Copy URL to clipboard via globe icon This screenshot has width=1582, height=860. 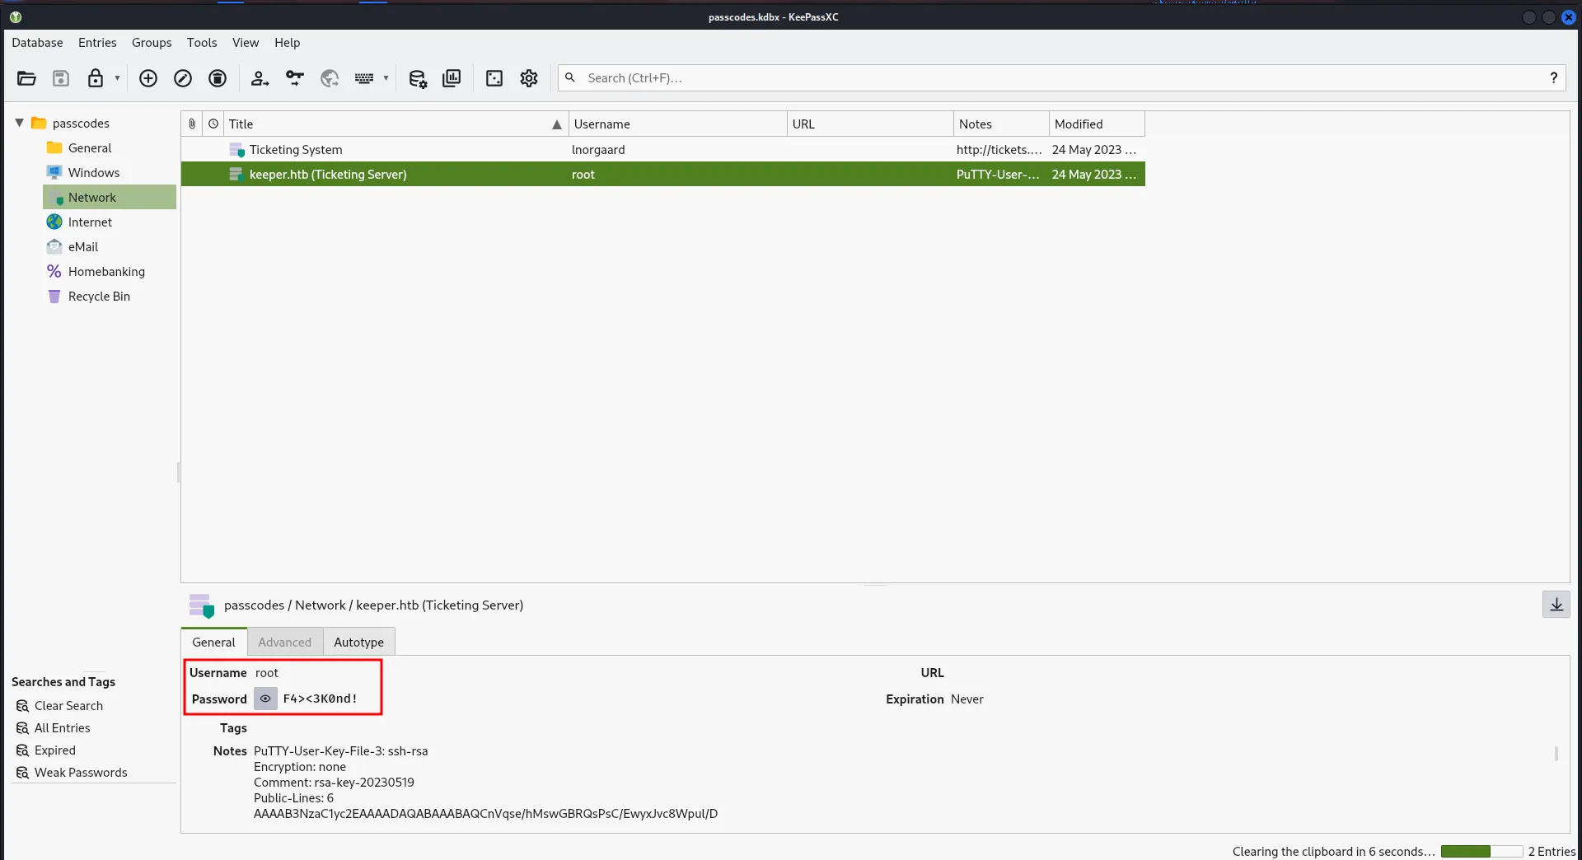(x=330, y=78)
